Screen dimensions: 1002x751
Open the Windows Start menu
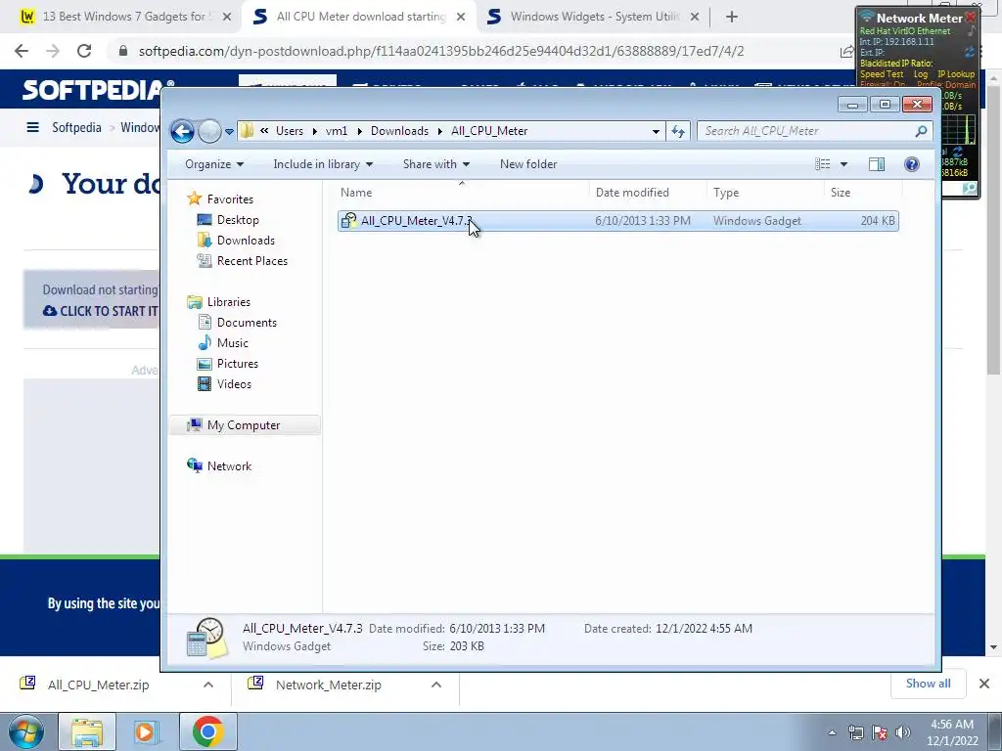(x=25, y=731)
